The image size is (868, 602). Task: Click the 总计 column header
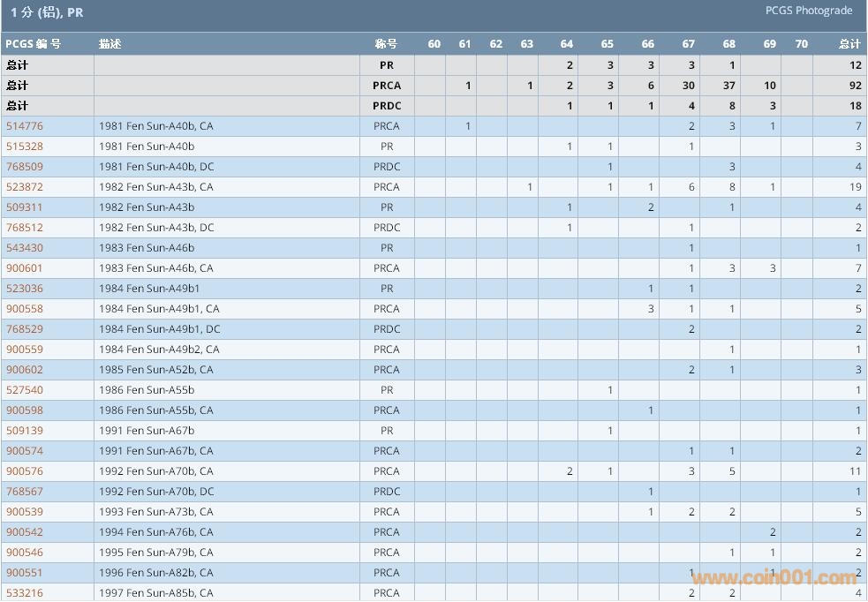point(849,44)
